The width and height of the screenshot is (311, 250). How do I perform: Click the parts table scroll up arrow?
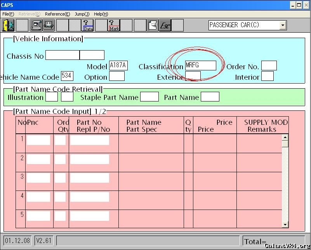coord(285,137)
